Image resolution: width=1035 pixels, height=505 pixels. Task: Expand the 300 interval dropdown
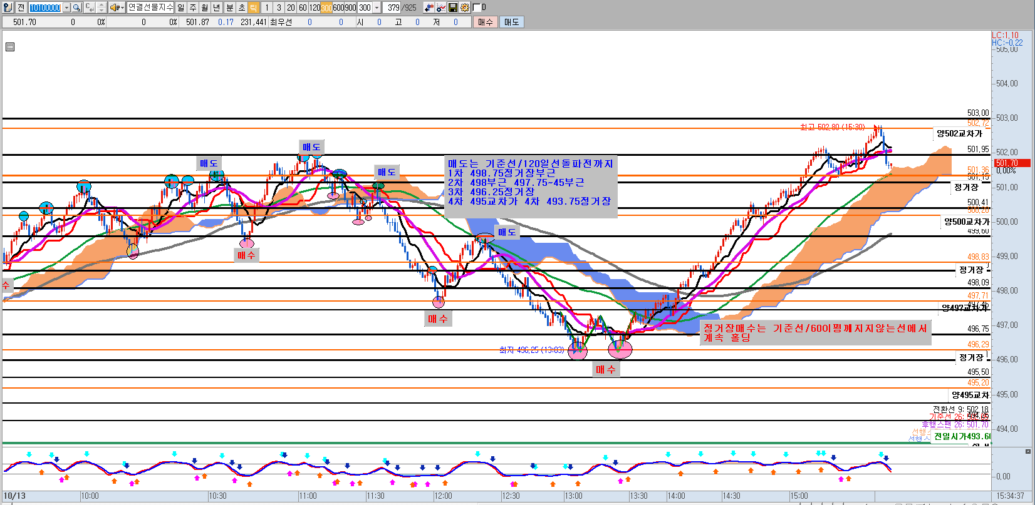[377, 8]
